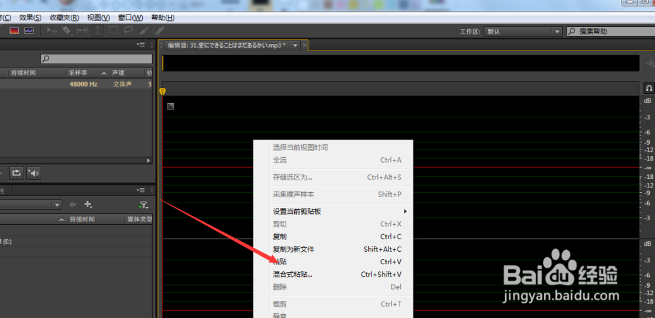Choose 混合式粘贴... from the context menu
The width and height of the screenshot is (655, 318).
pyautogui.click(x=333, y=275)
